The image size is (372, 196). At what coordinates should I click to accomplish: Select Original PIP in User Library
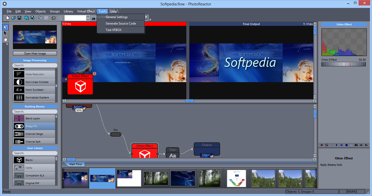click(x=34, y=183)
